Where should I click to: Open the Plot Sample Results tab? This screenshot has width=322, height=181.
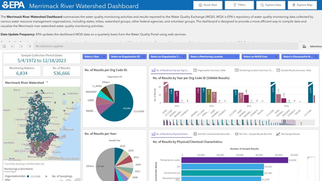pyautogui.click(x=288, y=134)
